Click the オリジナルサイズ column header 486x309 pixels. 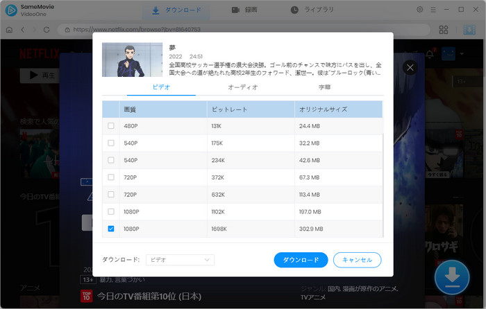click(339, 109)
